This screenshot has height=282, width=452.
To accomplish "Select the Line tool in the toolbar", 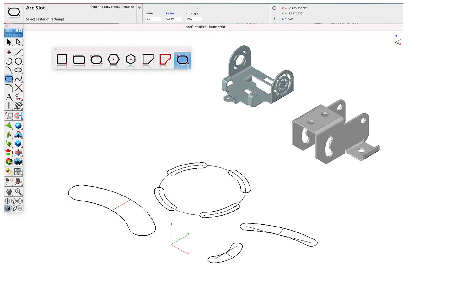I will (18, 52).
